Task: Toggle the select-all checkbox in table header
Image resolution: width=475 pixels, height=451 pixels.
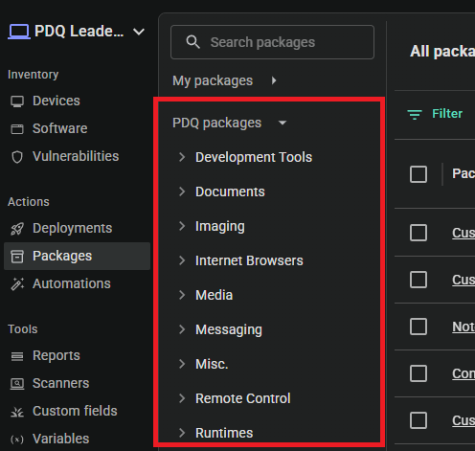Action: point(418,174)
